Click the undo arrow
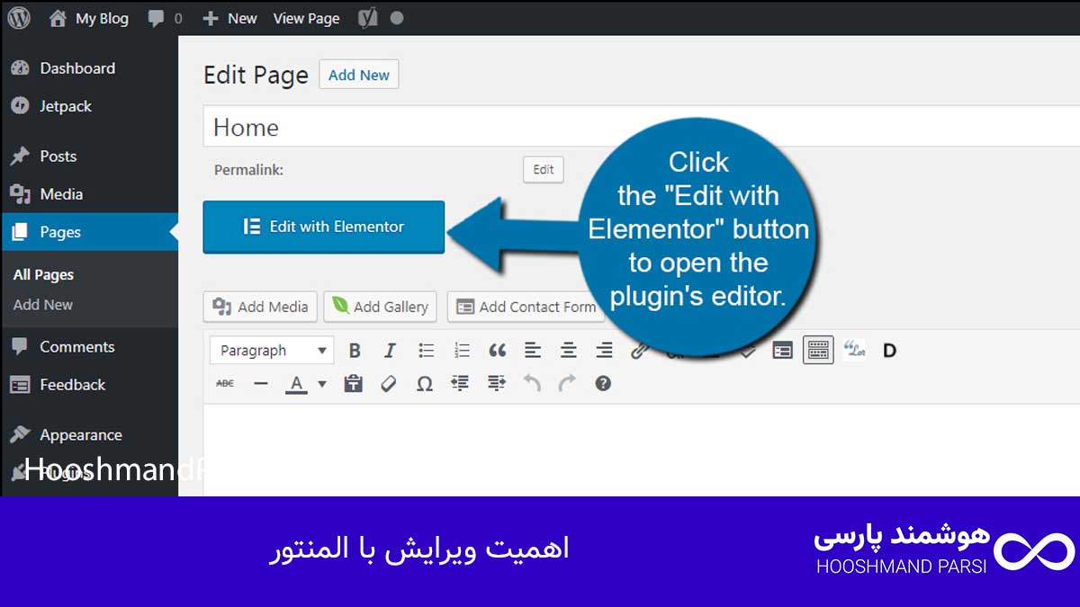Image resolution: width=1080 pixels, height=607 pixels. click(x=532, y=384)
